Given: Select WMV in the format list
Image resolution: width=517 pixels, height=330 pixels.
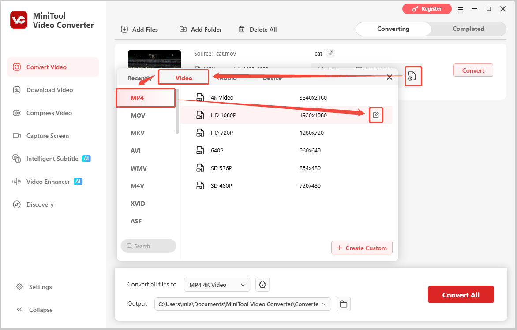Looking at the screenshot, I should (x=146, y=168).
